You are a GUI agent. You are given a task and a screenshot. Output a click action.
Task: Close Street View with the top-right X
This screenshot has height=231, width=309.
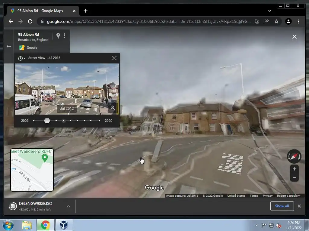pyautogui.click(x=295, y=37)
